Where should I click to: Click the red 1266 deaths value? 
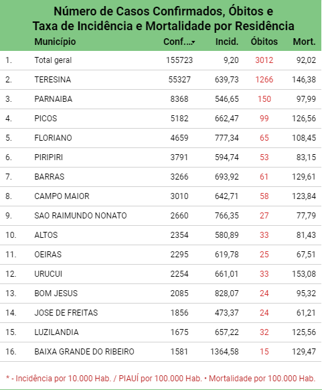coord(264,80)
